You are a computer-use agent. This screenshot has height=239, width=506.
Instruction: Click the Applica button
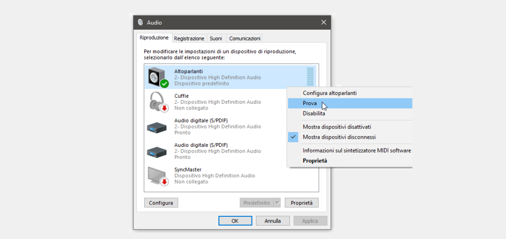point(310,221)
